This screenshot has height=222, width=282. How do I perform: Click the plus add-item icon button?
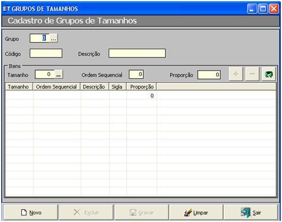(x=236, y=74)
